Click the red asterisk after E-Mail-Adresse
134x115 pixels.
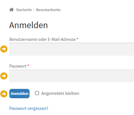(x=78, y=39)
